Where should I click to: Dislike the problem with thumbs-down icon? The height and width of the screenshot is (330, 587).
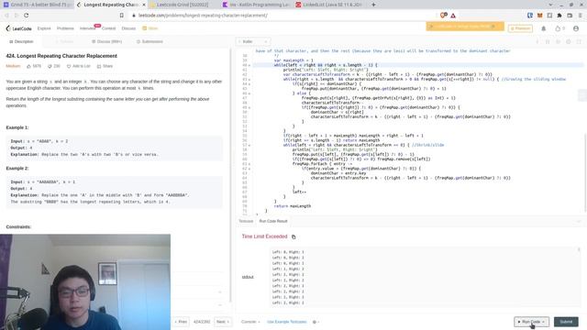point(50,66)
